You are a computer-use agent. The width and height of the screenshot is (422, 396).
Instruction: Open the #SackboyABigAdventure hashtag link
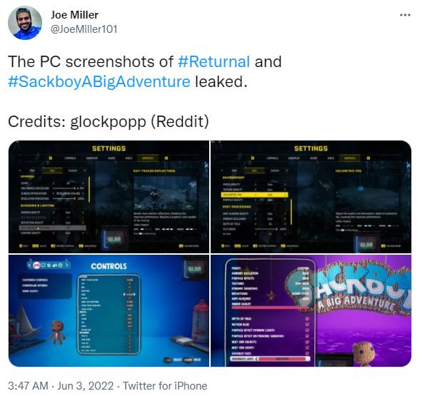(99, 81)
